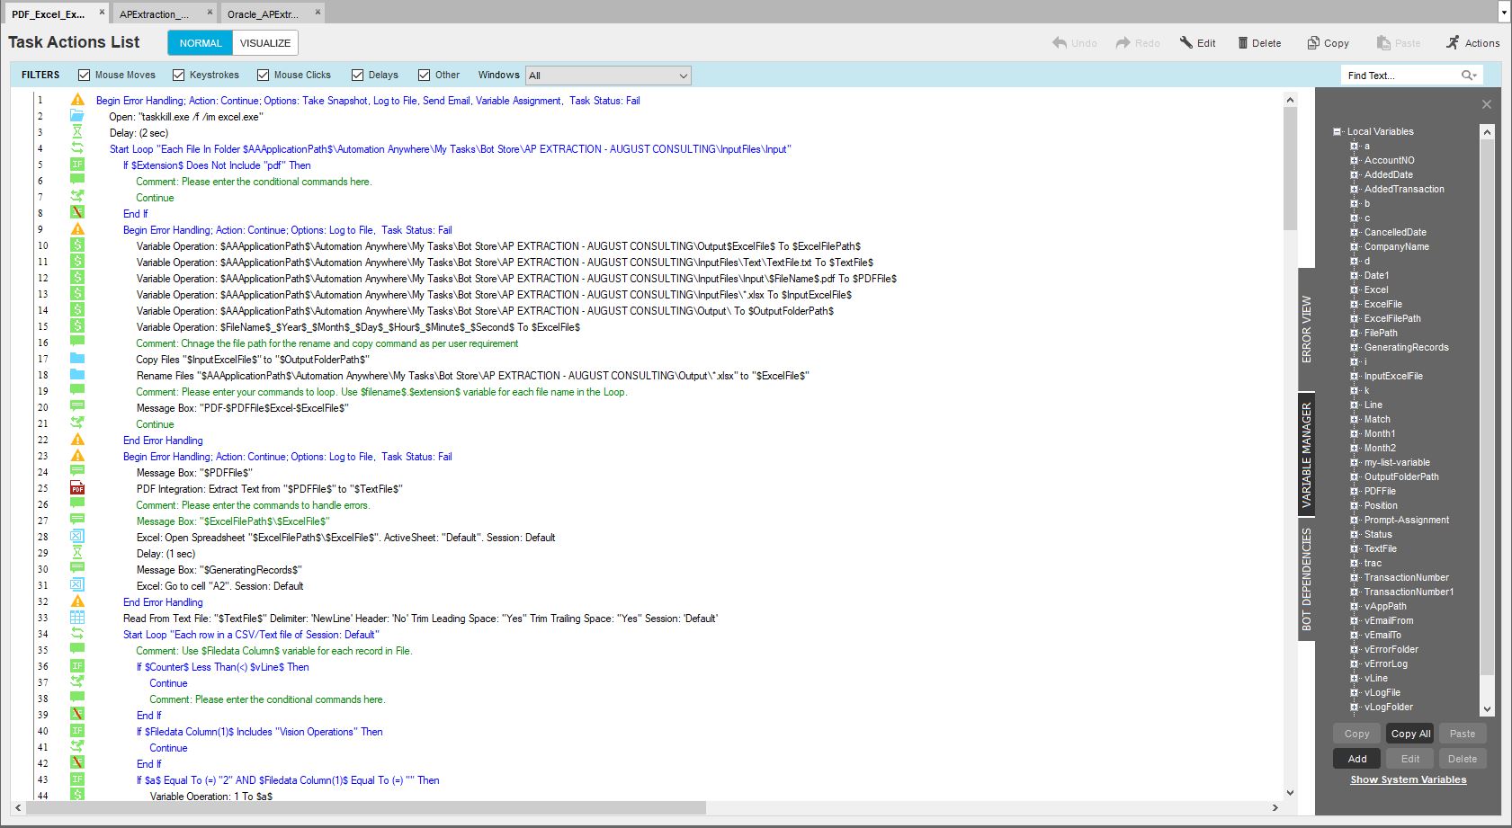
Task: Close the variable panel with X icon
Action: click(x=1487, y=105)
